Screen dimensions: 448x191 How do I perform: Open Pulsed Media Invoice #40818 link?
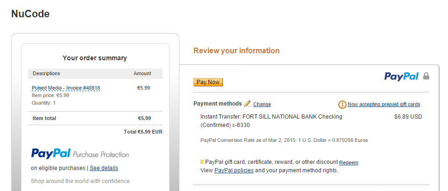pyautogui.click(x=66, y=88)
